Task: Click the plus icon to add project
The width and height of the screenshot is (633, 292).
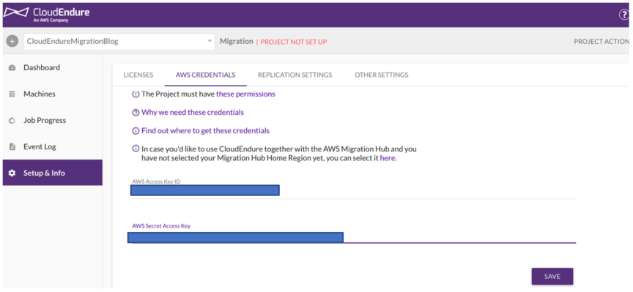Action: [x=12, y=41]
